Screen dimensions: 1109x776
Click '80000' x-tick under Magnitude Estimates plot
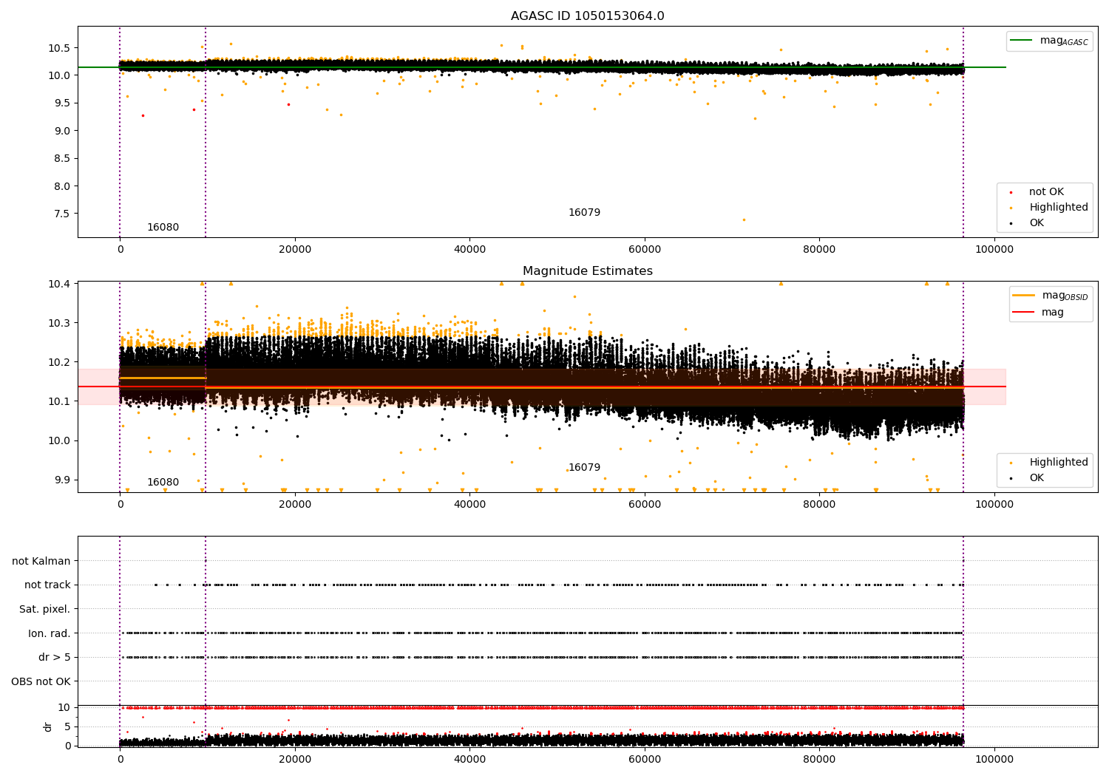(x=819, y=505)
